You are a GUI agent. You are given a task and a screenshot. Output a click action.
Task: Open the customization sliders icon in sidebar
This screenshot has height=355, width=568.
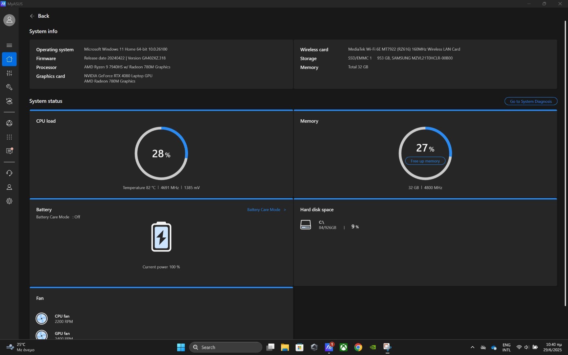point(9,73)
